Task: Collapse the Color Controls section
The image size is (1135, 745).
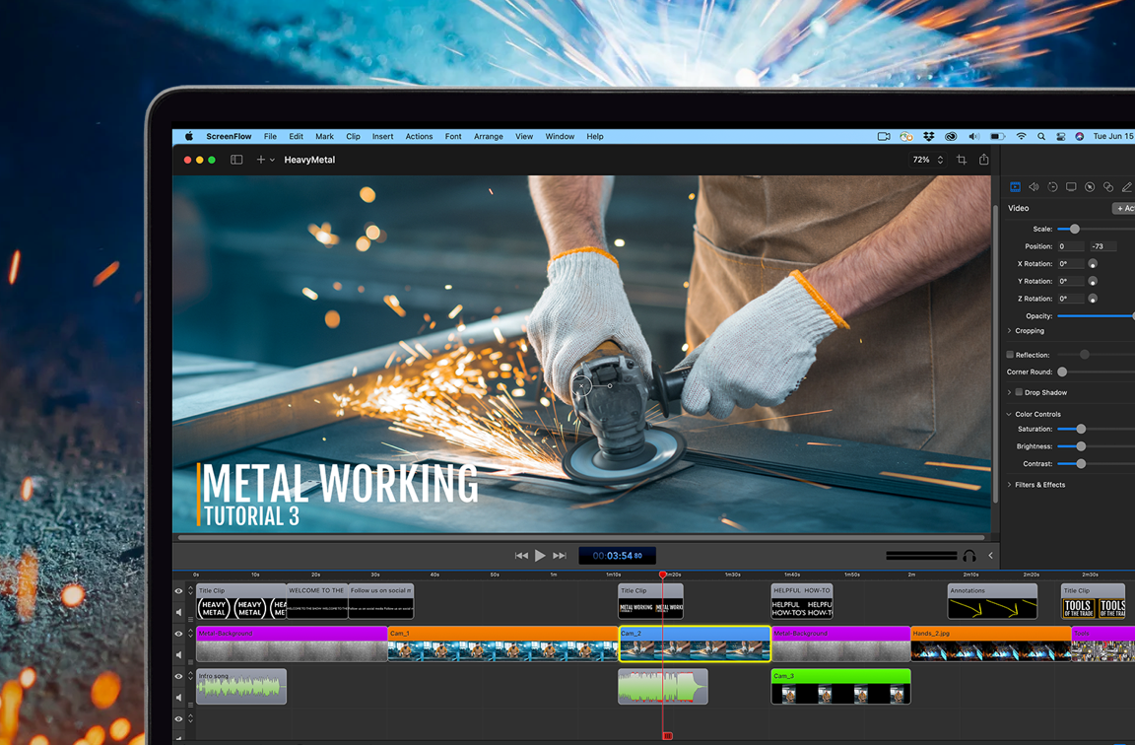Action: coord(1009,414)
